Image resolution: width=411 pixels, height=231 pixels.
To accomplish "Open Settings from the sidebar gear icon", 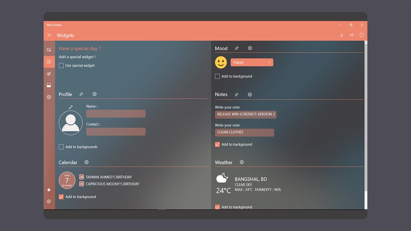I will point(49,97).
